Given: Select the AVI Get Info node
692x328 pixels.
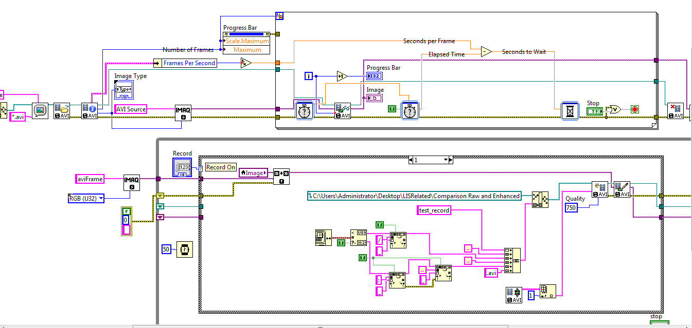Looking at the screenshot, I should [90, 111].
